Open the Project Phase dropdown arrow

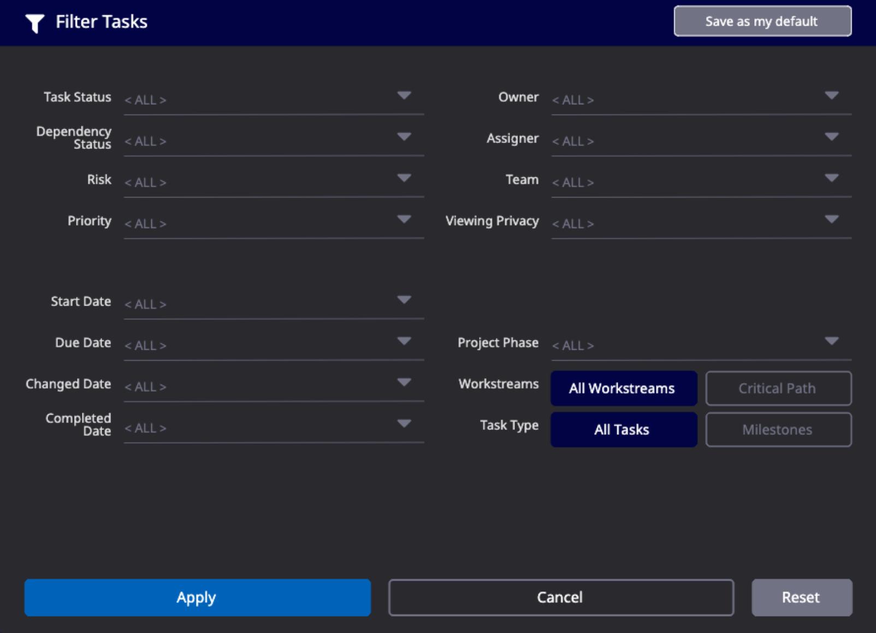point(831,341)
